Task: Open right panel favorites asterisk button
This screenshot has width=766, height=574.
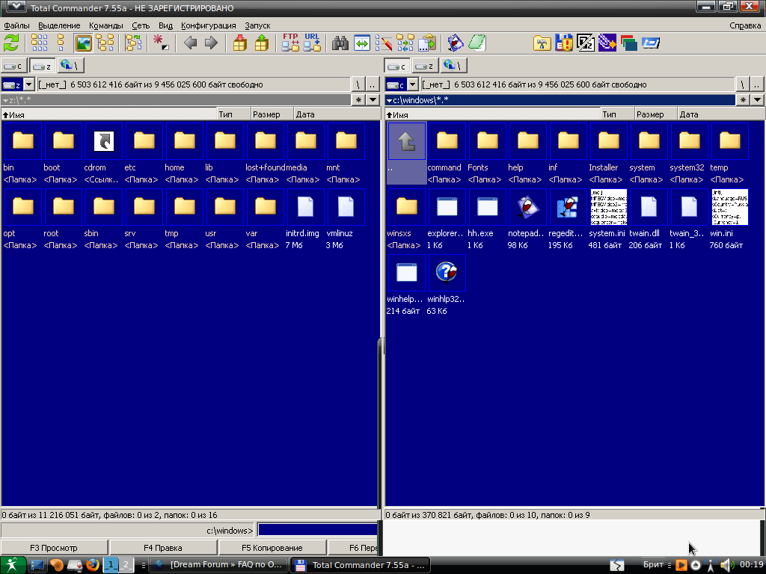Action: pos(743,100)
